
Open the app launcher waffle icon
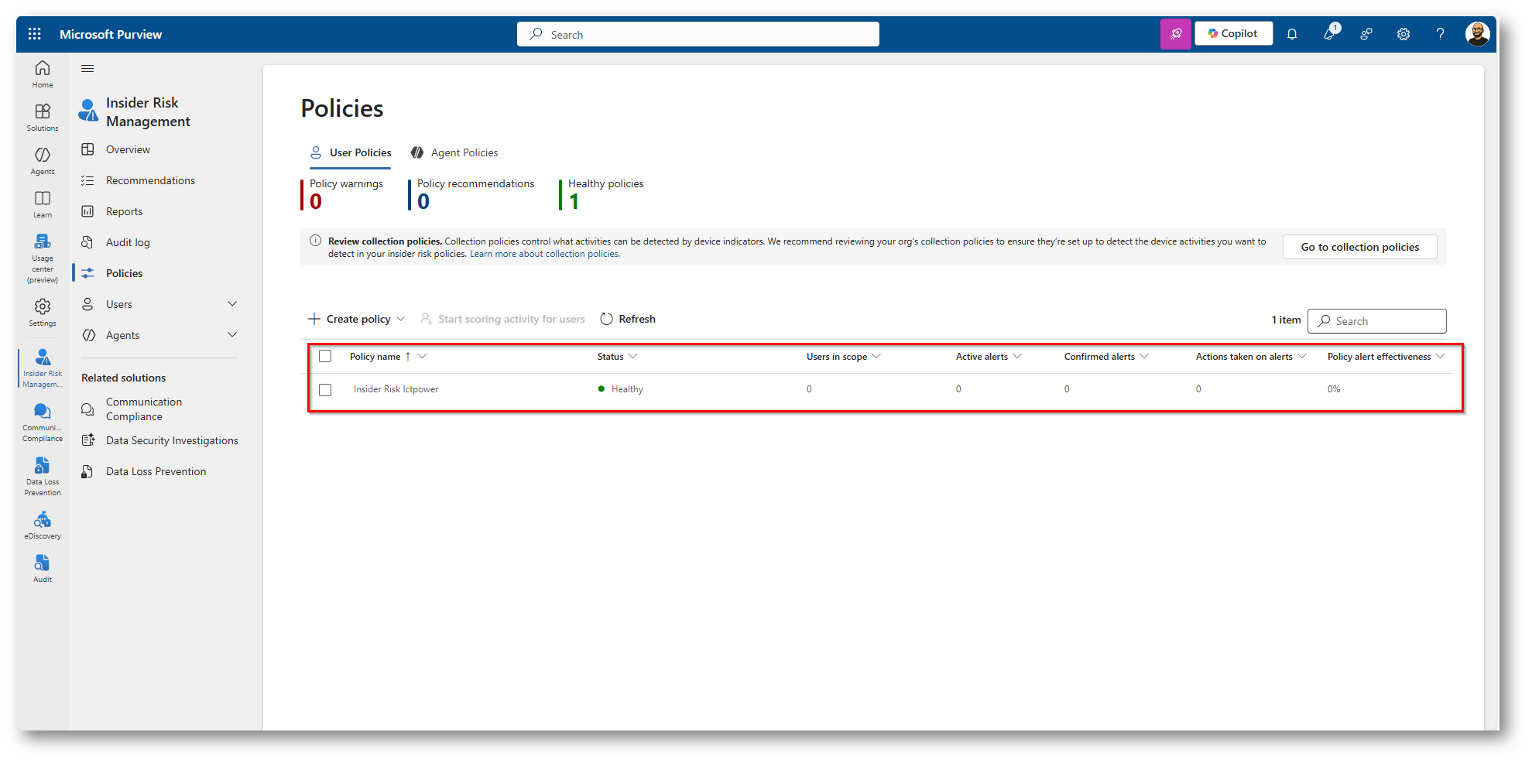pyautogui.click(x=34, y=34)
